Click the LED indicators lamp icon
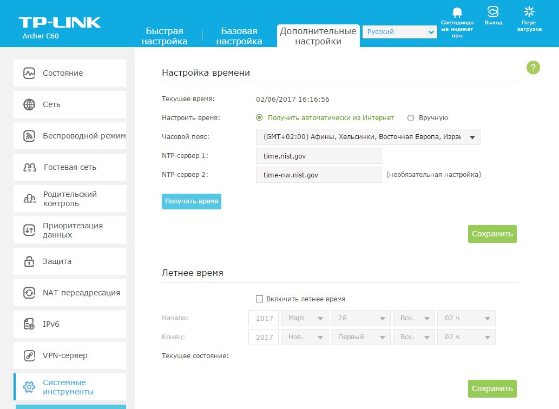 [x=457, y=12]
